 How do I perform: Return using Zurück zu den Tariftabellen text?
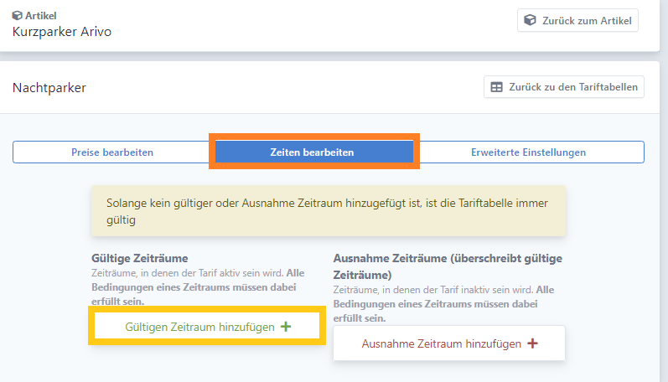[x=573, y=87]
